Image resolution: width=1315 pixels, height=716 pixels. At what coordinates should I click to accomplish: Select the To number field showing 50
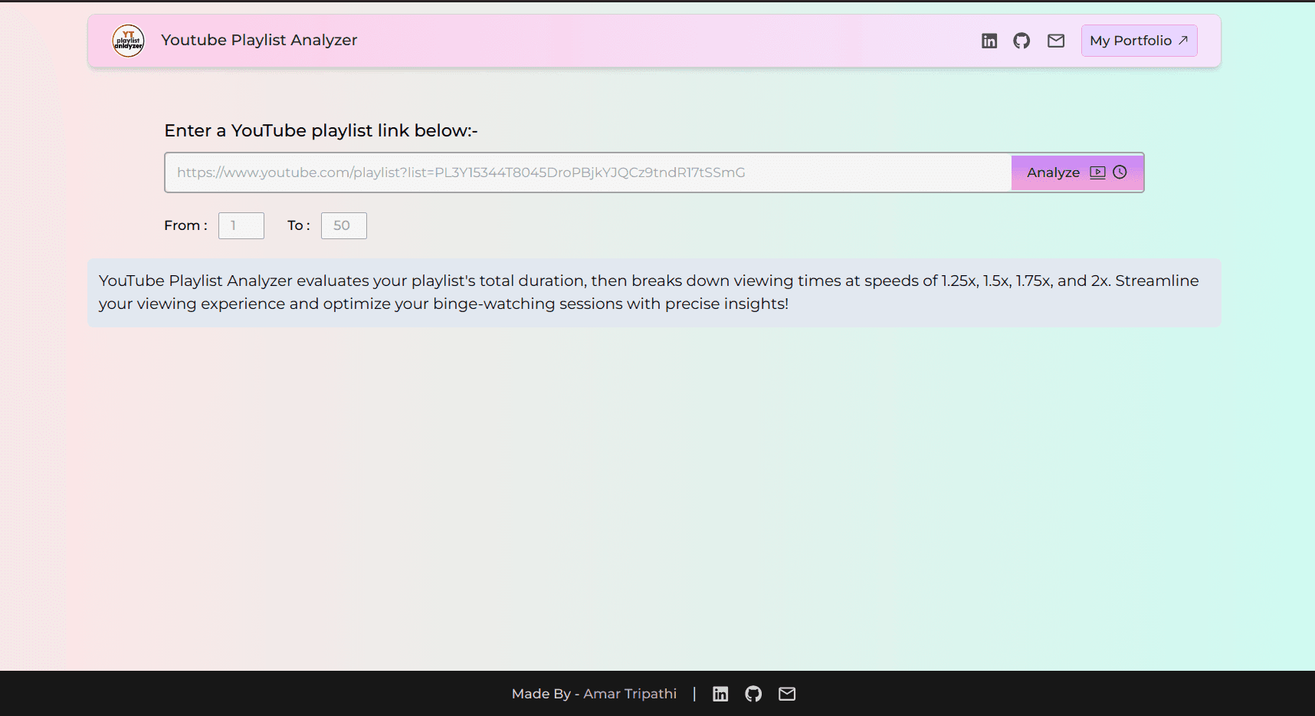click(343, 225)
